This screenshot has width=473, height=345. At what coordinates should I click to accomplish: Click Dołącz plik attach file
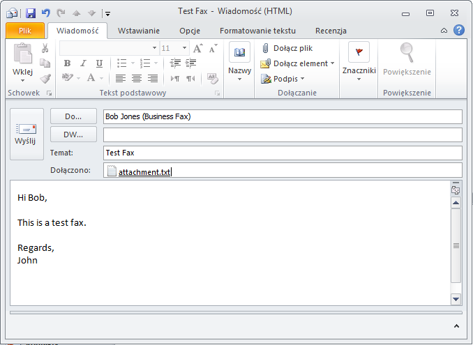click(287, 48)
